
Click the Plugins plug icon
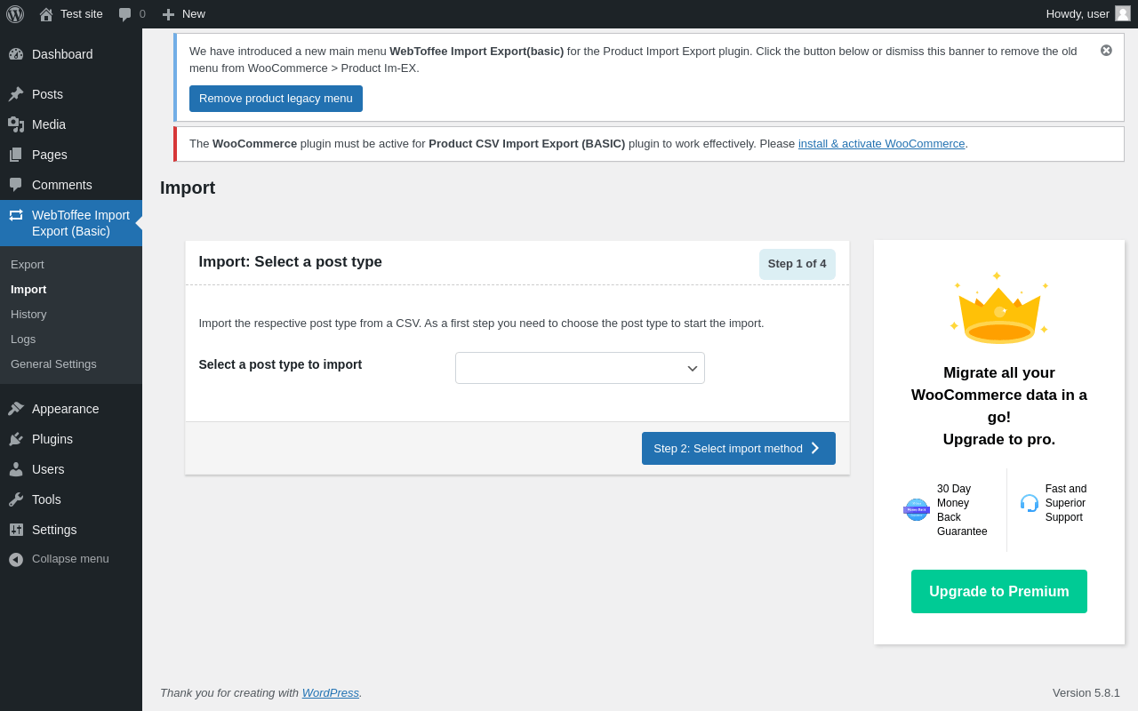point(16,439)
